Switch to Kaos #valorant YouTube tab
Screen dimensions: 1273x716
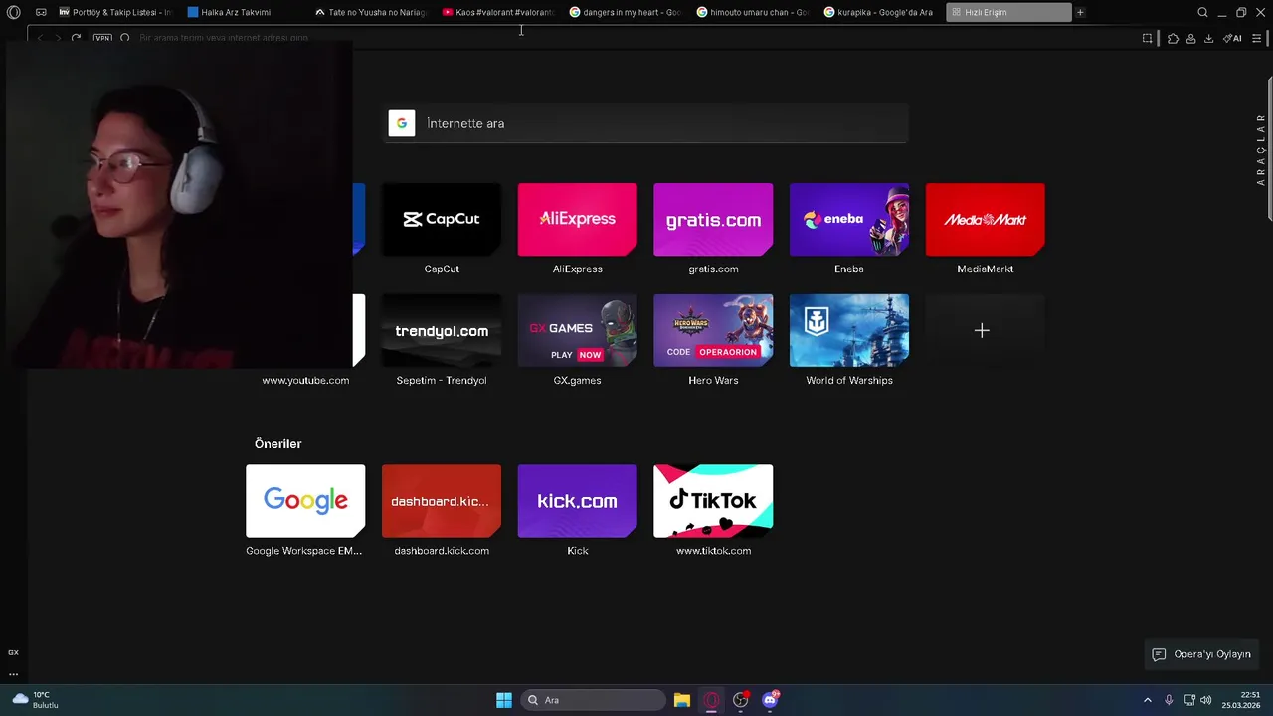pyautogui.click(x=497, y=12)
